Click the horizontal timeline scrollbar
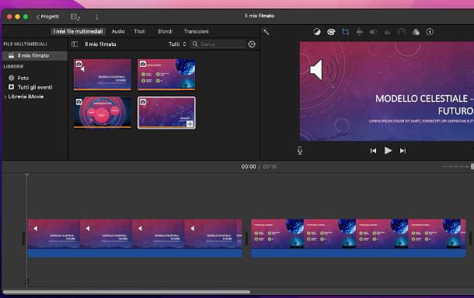 pos(127,292)
